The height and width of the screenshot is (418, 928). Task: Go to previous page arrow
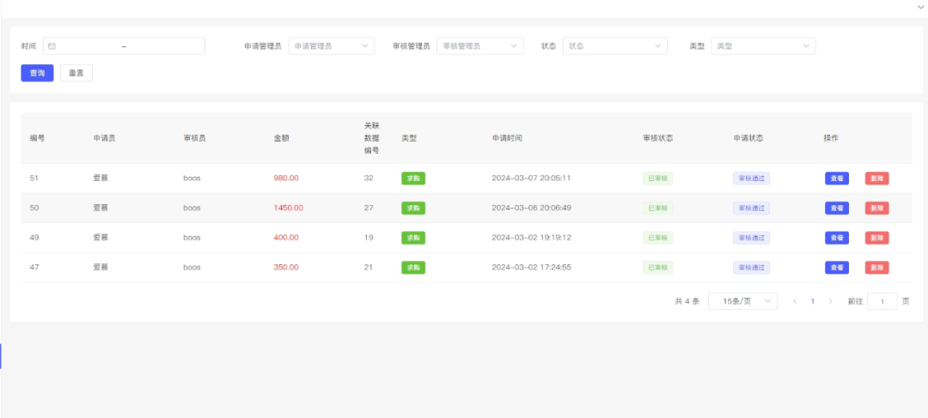tap(795, 301)
